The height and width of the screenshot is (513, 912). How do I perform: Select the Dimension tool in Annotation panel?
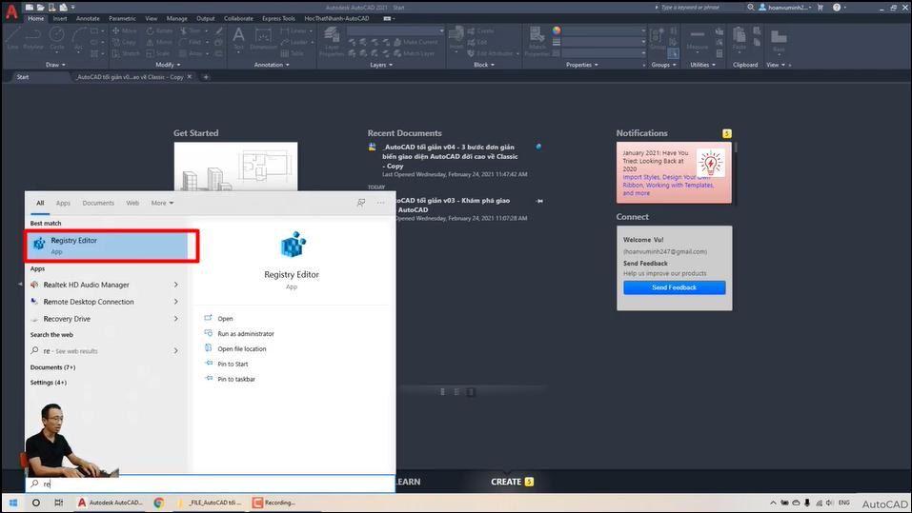point(263,38)
